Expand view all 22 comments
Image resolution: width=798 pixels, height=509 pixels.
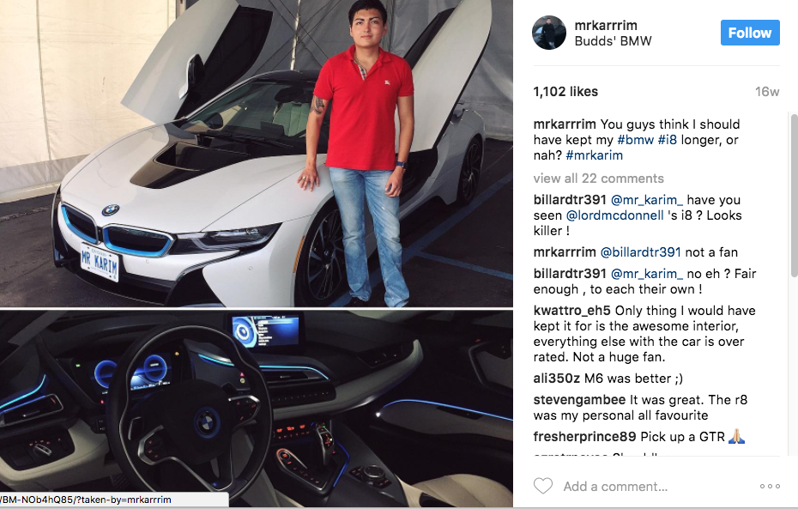pos(599,179)
